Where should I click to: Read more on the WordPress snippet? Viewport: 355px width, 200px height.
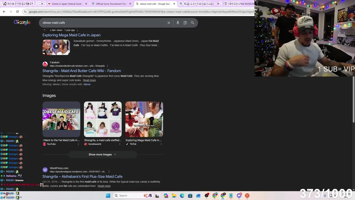[x=104, y=186]
